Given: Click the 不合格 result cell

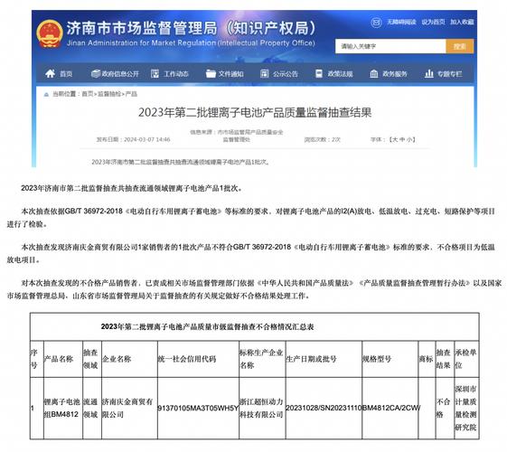Looking at the screenshot, I should point(444,408).
